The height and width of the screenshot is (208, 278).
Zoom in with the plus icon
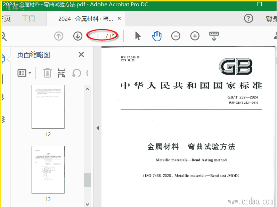[195, 36]
